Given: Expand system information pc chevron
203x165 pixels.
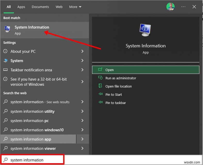Looking at the screenshot, I should tap(82, 120).
